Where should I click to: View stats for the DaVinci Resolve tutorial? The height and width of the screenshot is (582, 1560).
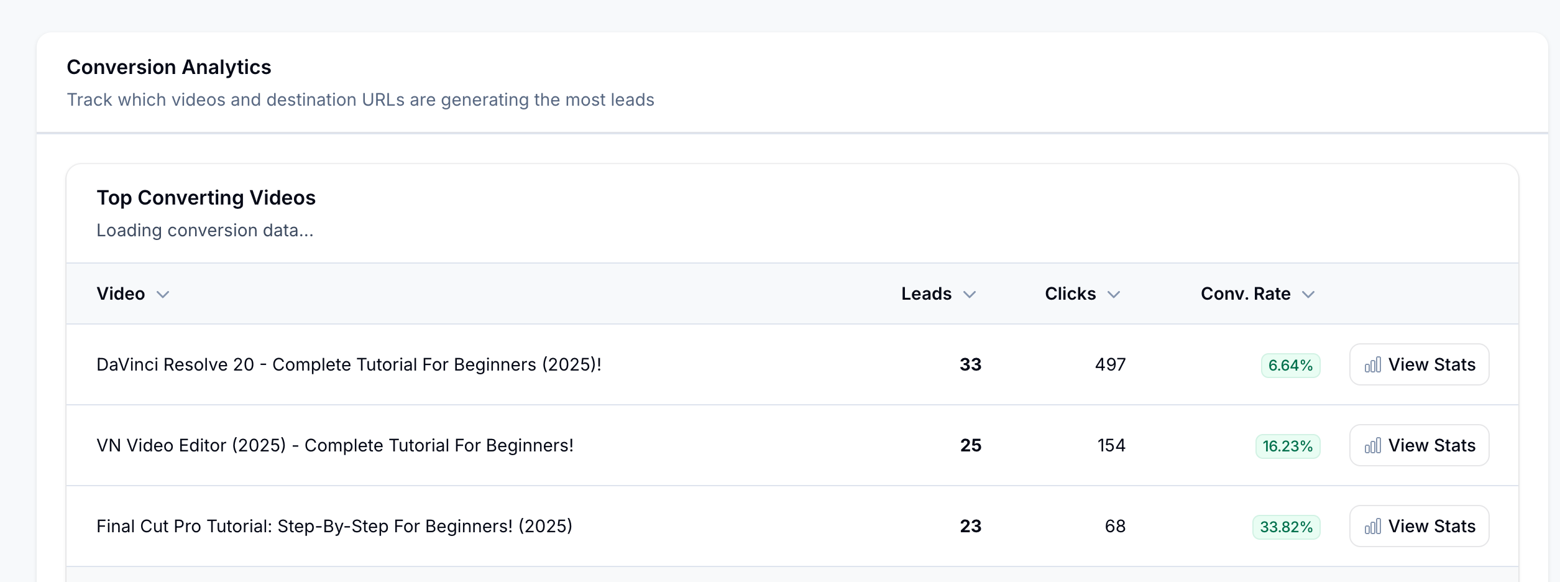coord(1419,364)
